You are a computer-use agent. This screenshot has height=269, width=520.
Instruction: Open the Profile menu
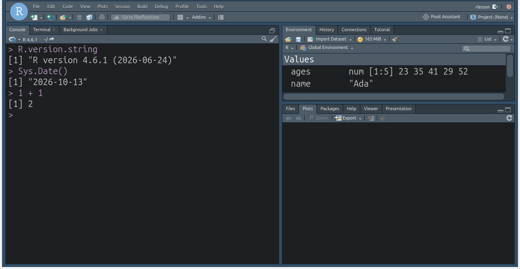182,6
